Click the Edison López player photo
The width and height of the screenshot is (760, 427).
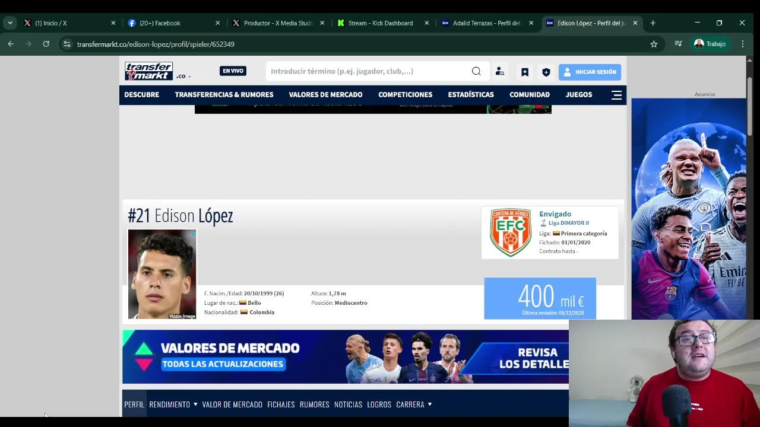(162, 274)
